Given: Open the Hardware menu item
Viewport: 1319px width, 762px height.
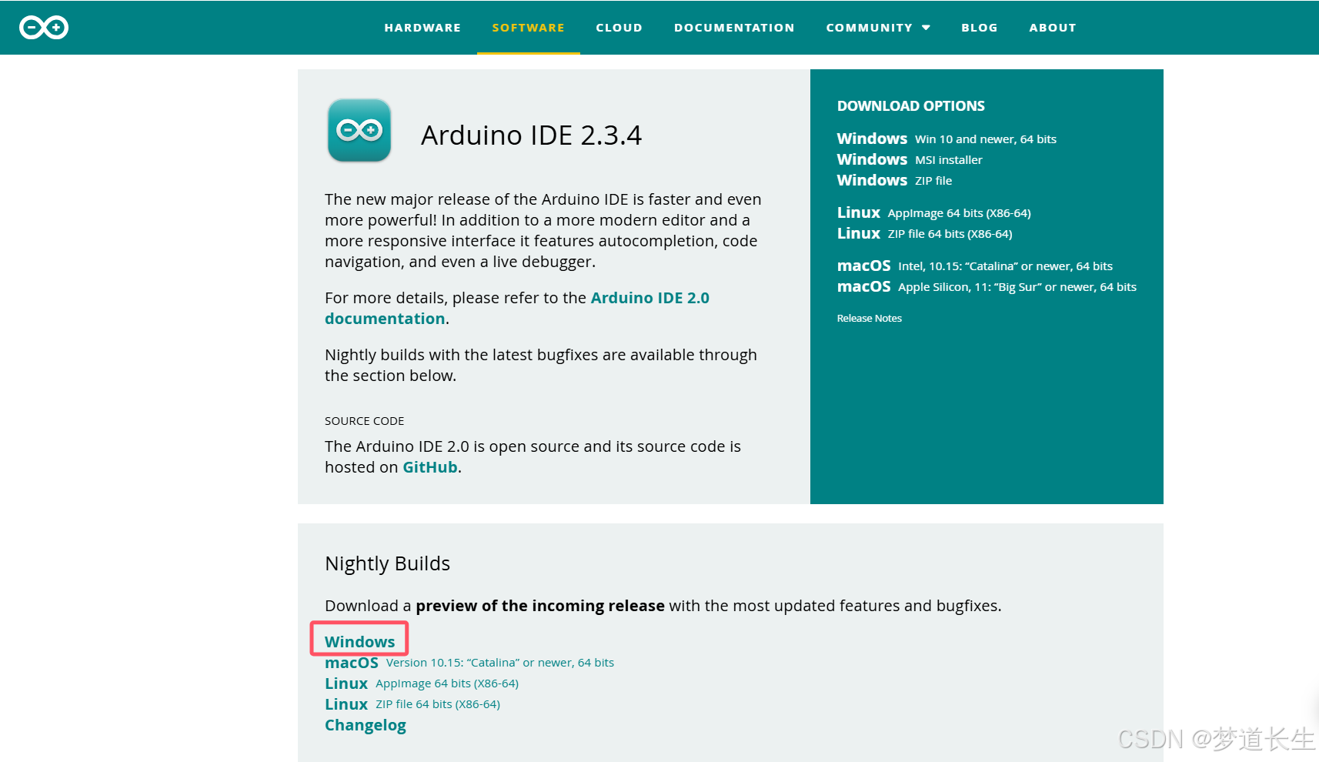Looking at the screenshot, I should click(422, 28).
